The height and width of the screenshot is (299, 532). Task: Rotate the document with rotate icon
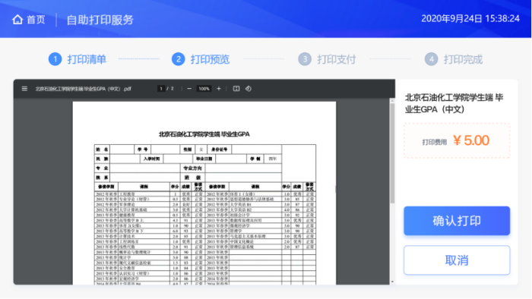249,89
